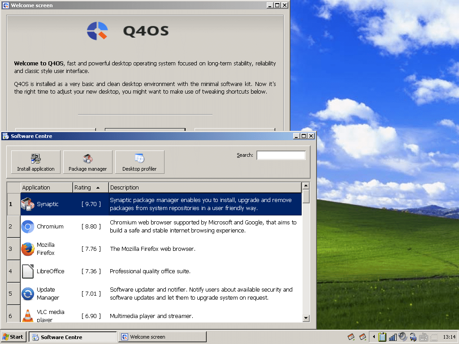Screen dimensions: 459x344
Task: Switch to Software Centre taskbar entry
Action: click(73, 337)
